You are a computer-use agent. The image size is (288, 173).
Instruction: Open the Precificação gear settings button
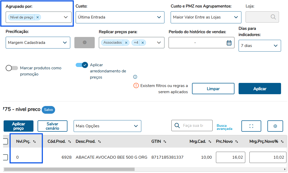(84, 43)
